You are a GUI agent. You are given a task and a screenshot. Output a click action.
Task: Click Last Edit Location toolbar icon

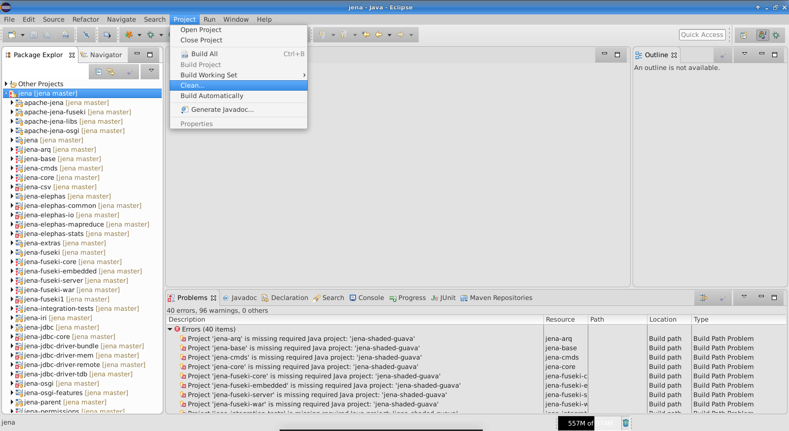pyautogui.click(x=366, y=35)
